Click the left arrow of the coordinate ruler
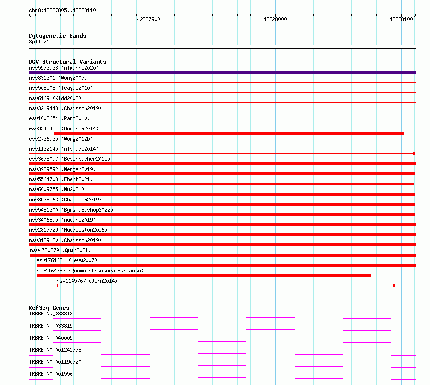This screenshot has height=385, width=430. [30, 15]
